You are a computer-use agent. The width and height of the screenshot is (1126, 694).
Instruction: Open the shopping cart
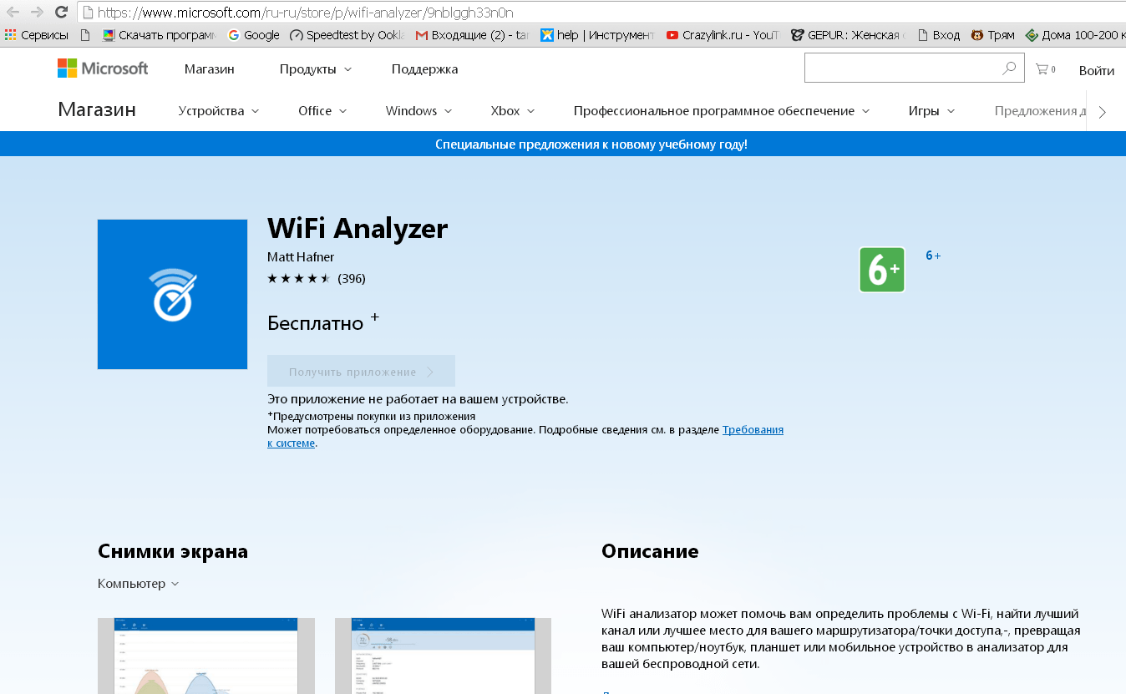tap(1044, 69)
